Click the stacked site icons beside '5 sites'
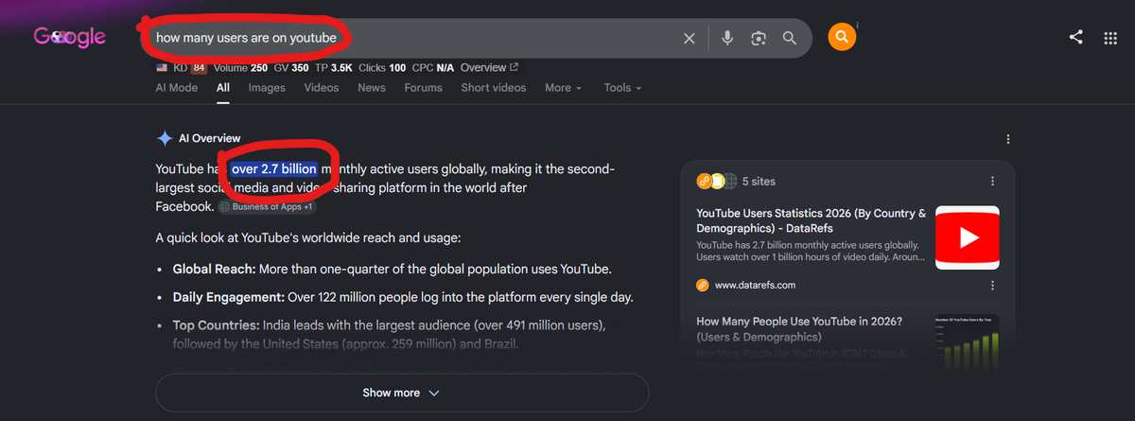The height and width of the screenshot is (421, 1135). point(716,181)
